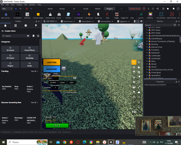Click See All next to Trending
Screen dimensions: 181x145
coord(34,71)
